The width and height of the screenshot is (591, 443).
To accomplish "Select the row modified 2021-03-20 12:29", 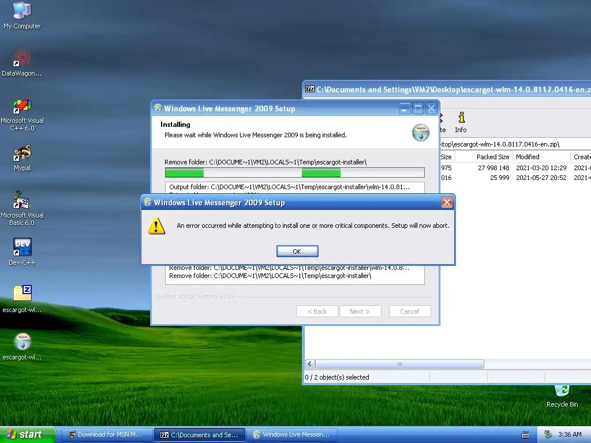I will 515,168.
